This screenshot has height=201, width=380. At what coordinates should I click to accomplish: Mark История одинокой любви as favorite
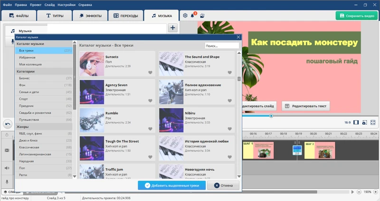[x=230, y=157]
